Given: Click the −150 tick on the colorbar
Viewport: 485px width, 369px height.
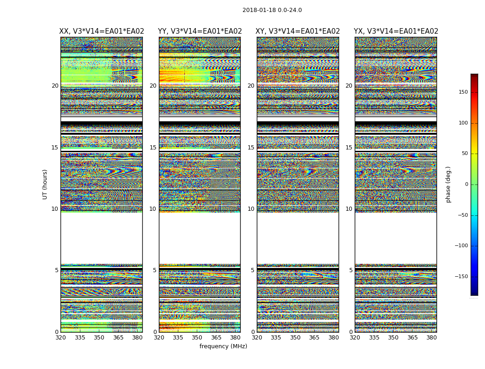Looking at the screenshot, I should 461,277.
